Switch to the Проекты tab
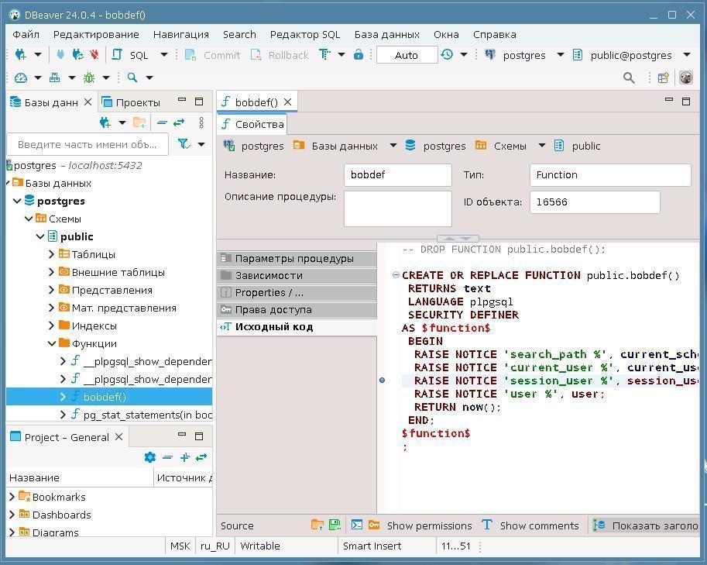Image resolution: width=707 pixels, height=565 pixels. (137, 102)
